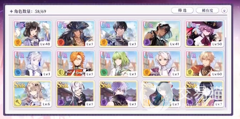Select the dark-haired girl UR card, Lv.48

coord(32,34)
